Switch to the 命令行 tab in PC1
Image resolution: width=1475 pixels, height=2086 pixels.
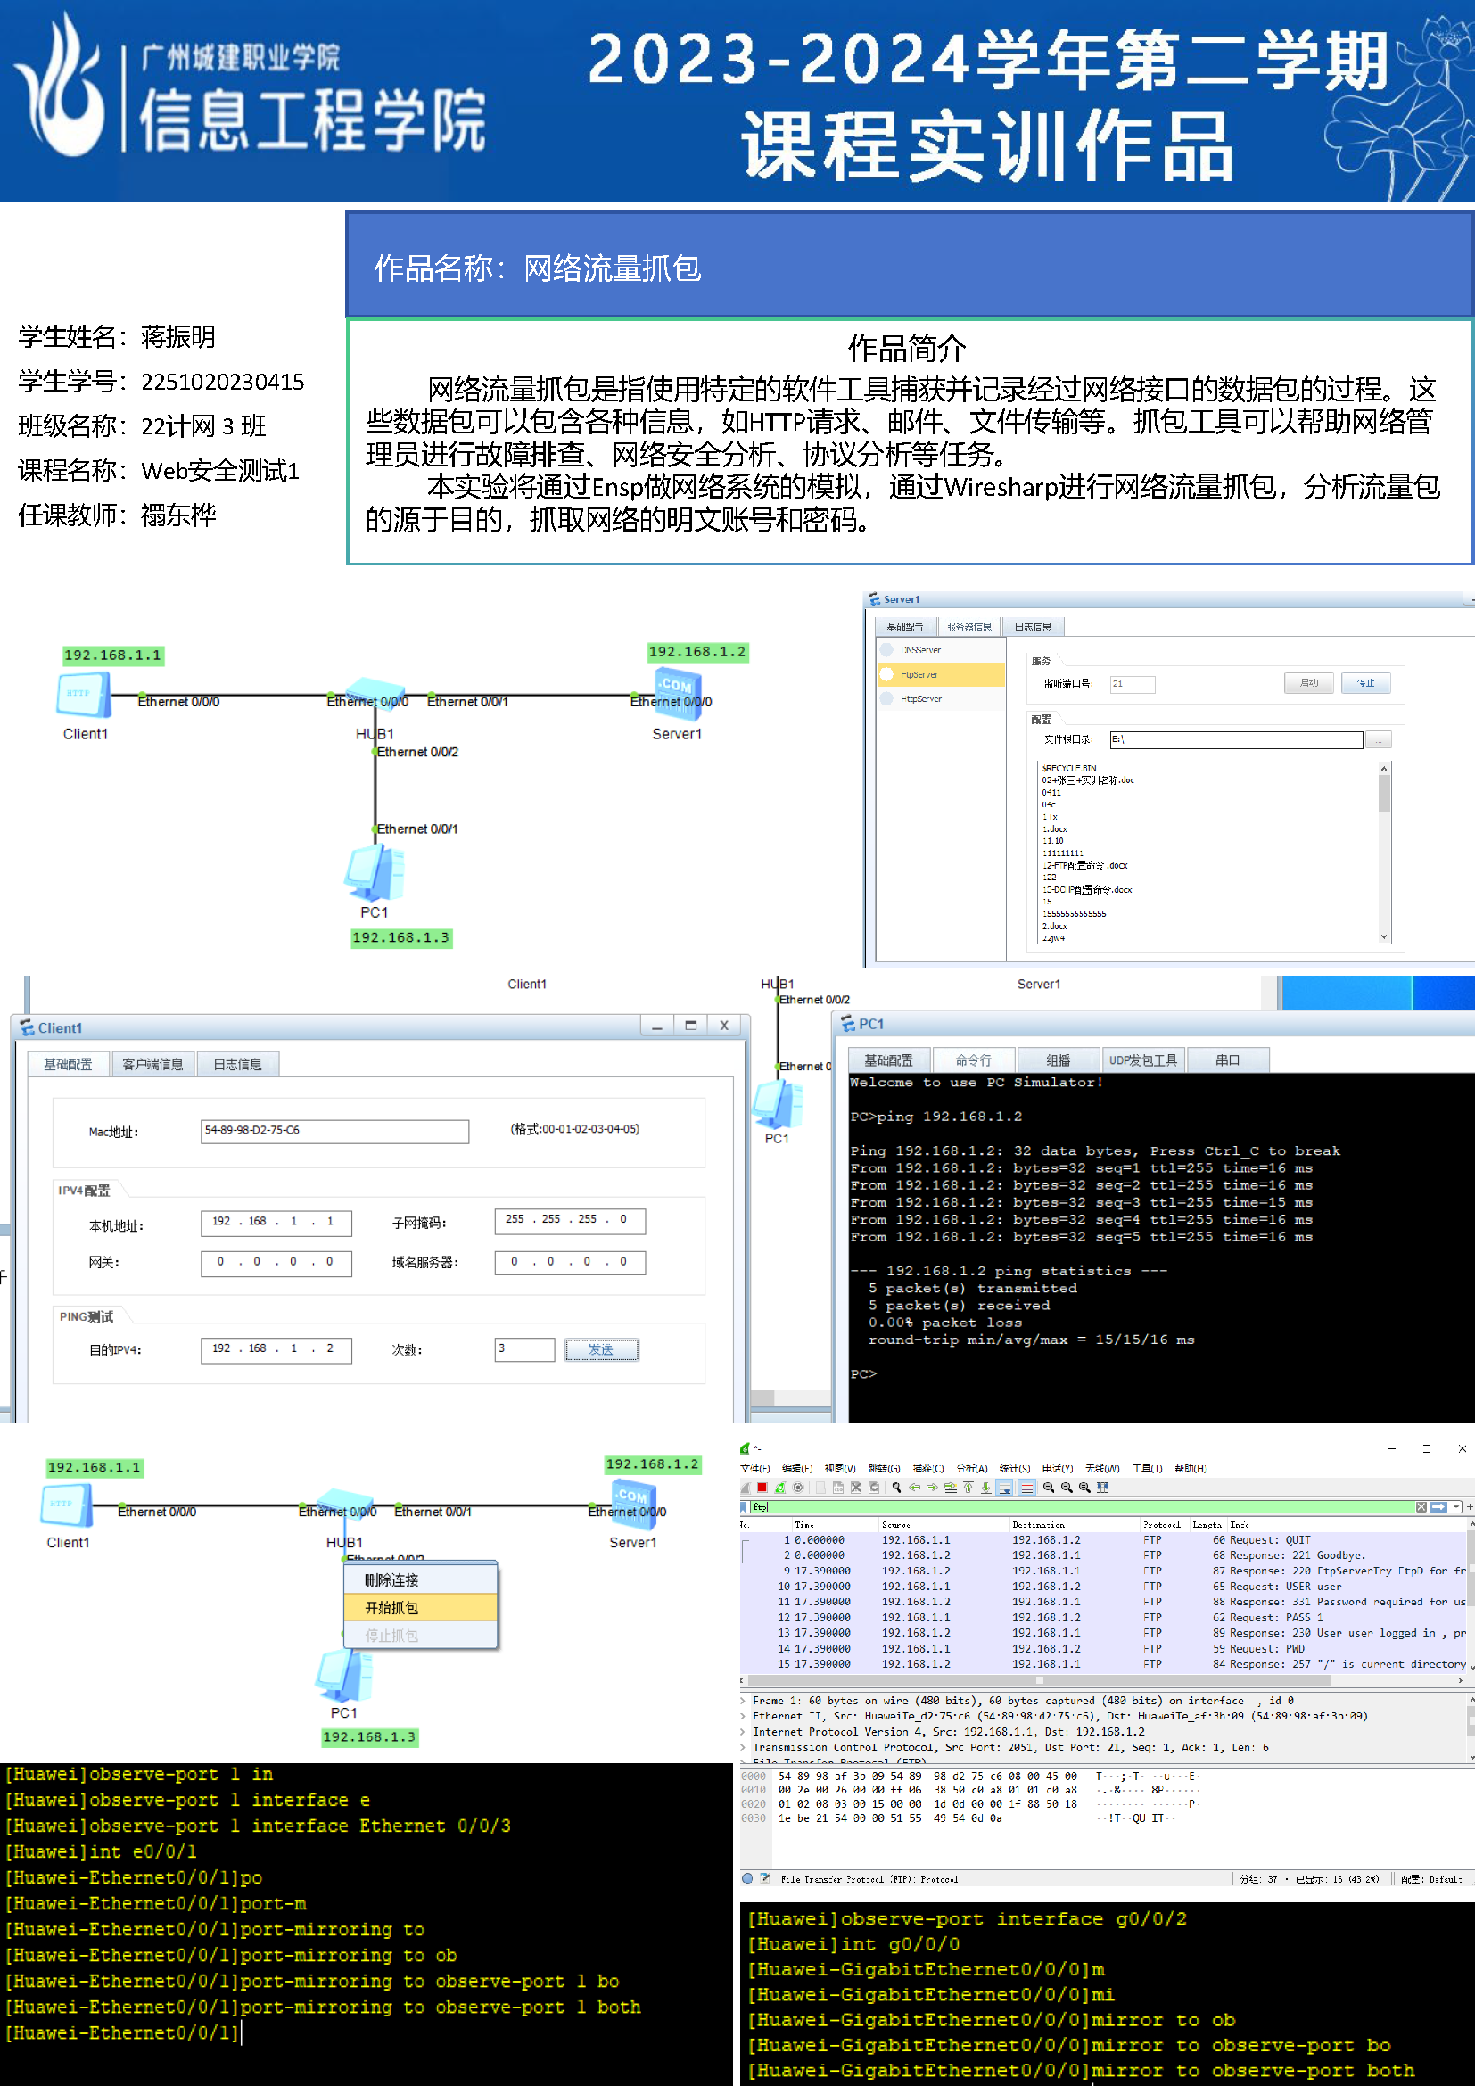tap(973, 1060)
